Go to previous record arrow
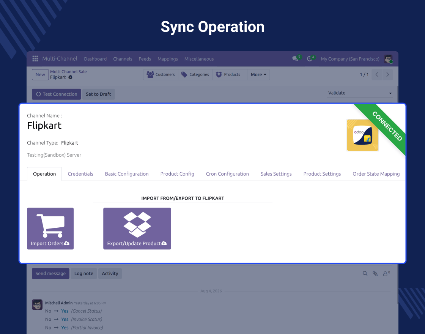The image size is (425, 334). 377,74
